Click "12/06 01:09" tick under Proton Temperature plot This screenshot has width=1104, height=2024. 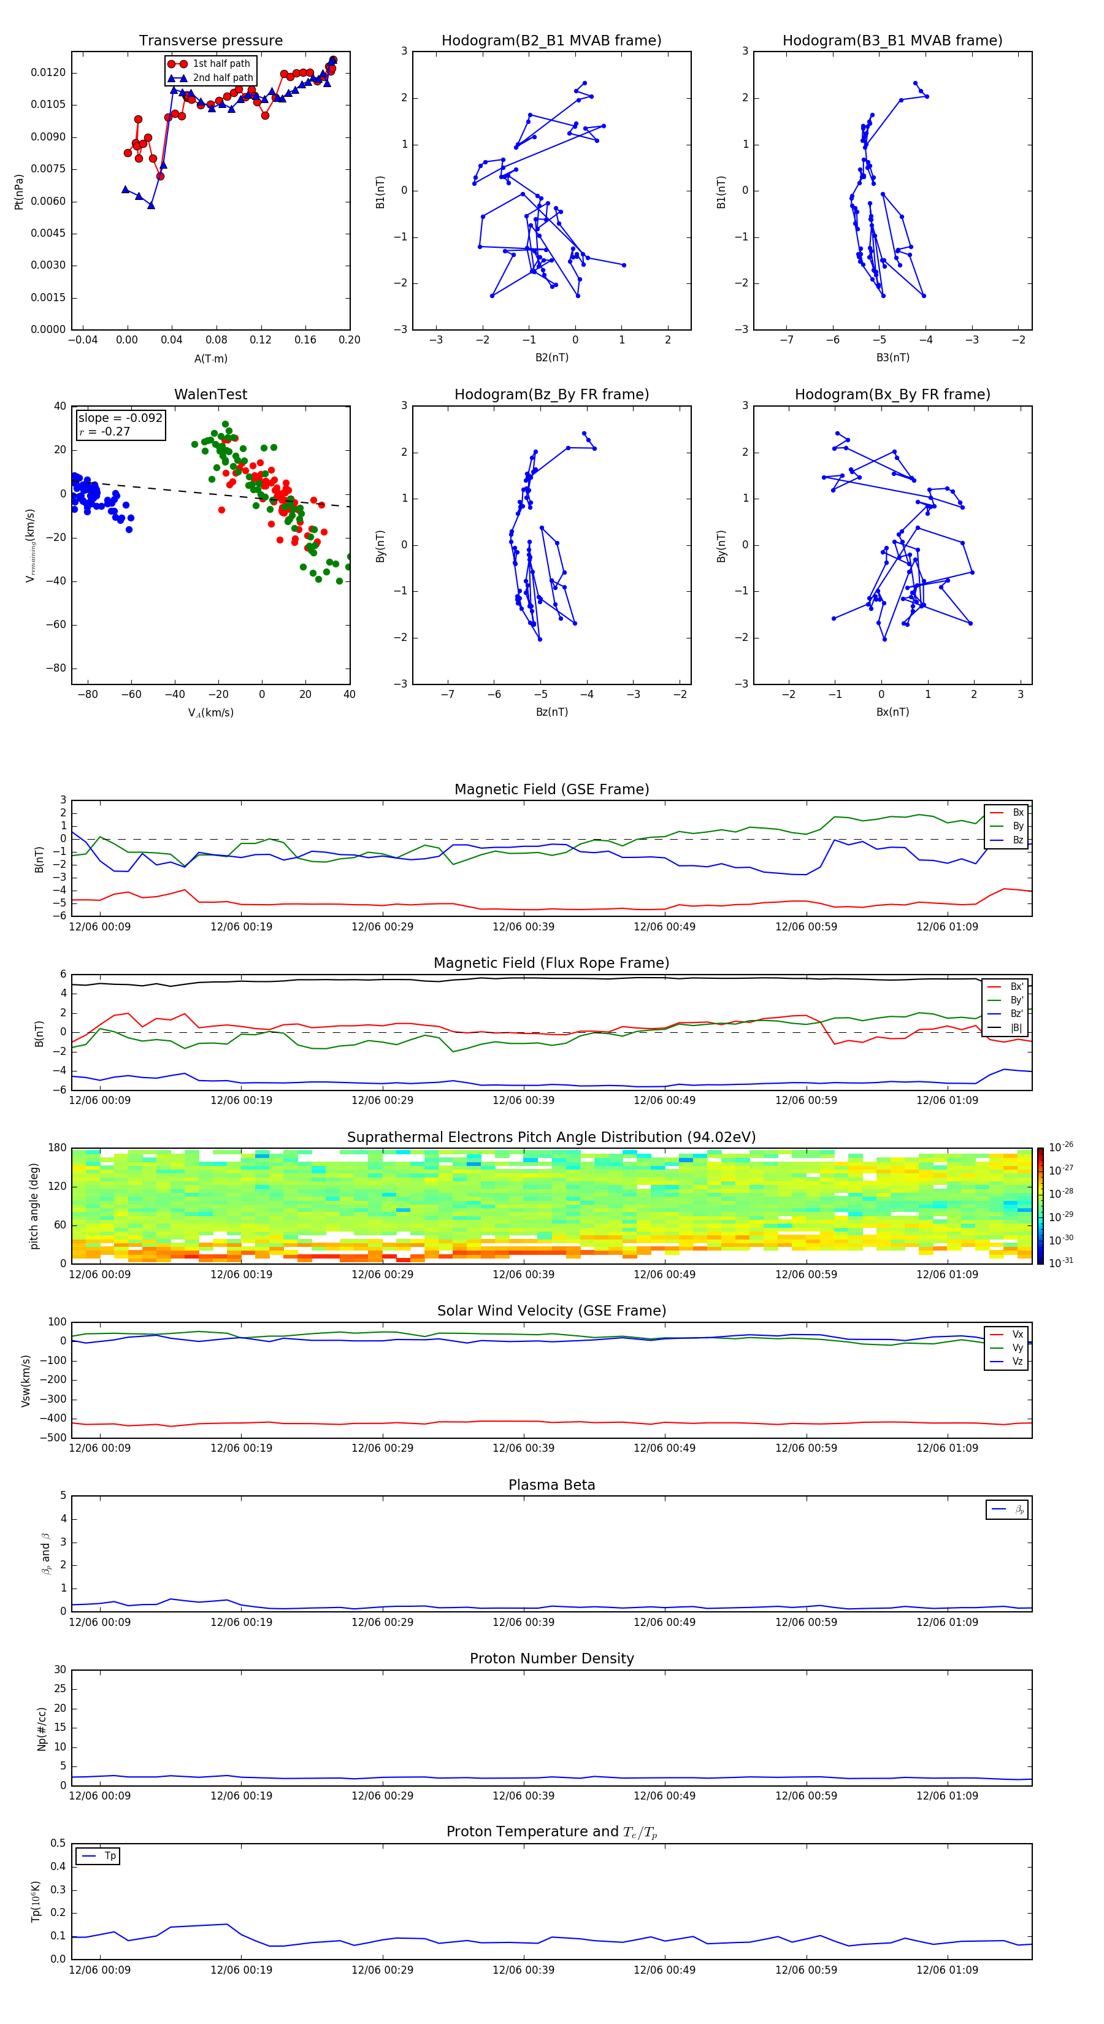[947, 1970]
